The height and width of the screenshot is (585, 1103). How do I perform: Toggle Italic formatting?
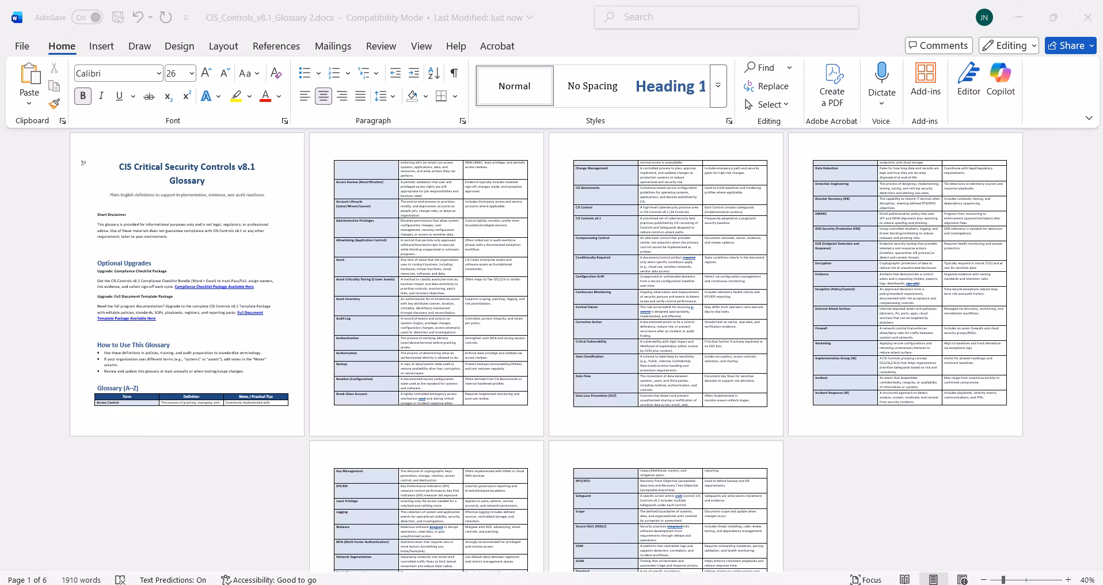point(101,96)
